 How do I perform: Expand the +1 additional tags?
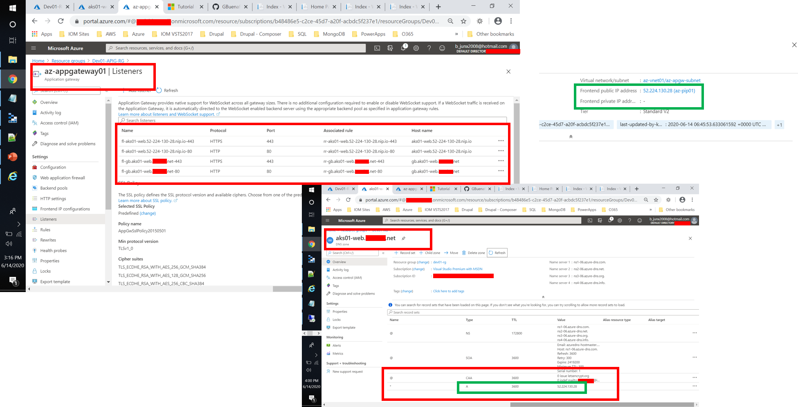[x=780, y=125]
